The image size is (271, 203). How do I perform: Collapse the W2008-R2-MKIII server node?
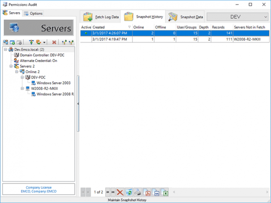coord(22,88)
